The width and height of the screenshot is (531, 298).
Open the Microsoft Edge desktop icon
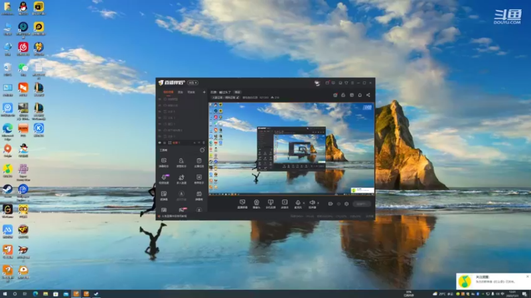click(x=7, y=131)
